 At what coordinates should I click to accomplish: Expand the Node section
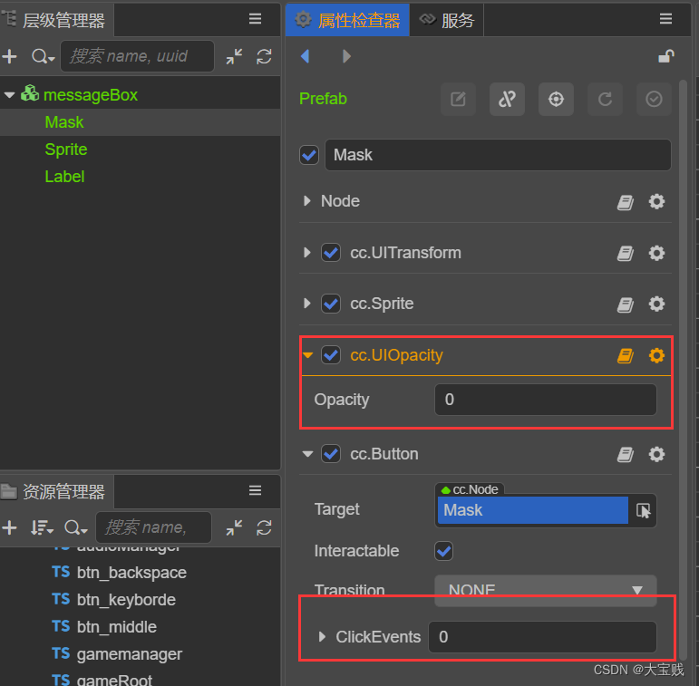coord(307,201)
